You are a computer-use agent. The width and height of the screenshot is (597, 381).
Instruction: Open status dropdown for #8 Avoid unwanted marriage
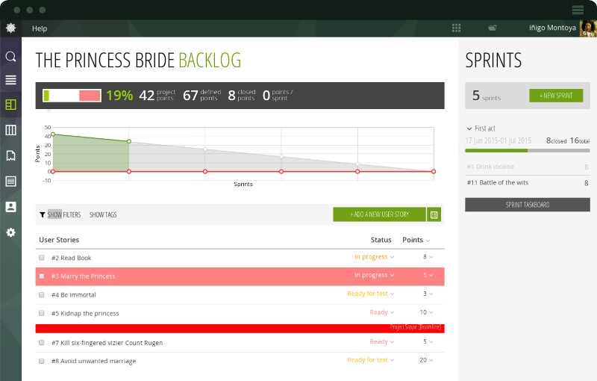tap(371, 360)
